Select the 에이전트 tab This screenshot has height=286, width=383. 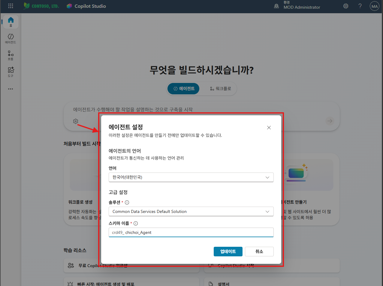click(184, 89)
